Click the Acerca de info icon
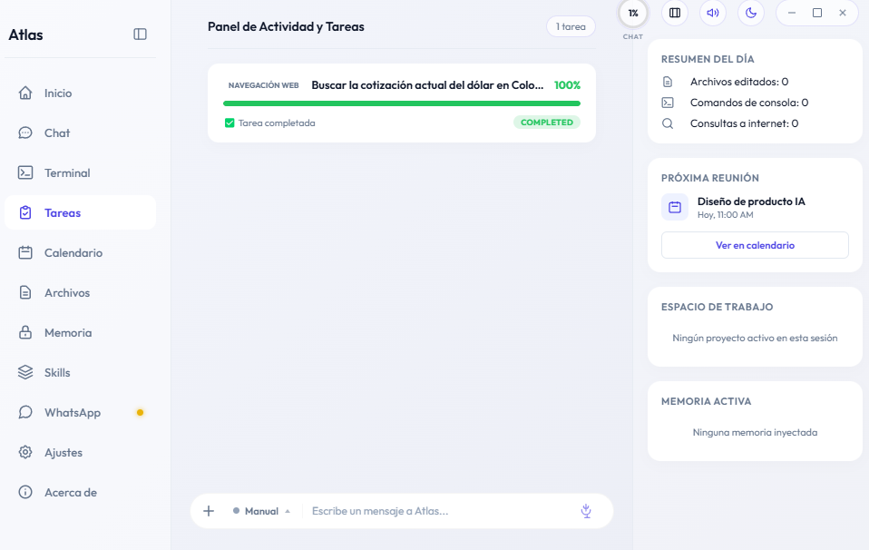This screenshot has width=869, height=550. pyautogui.click(x=25, y=492)
